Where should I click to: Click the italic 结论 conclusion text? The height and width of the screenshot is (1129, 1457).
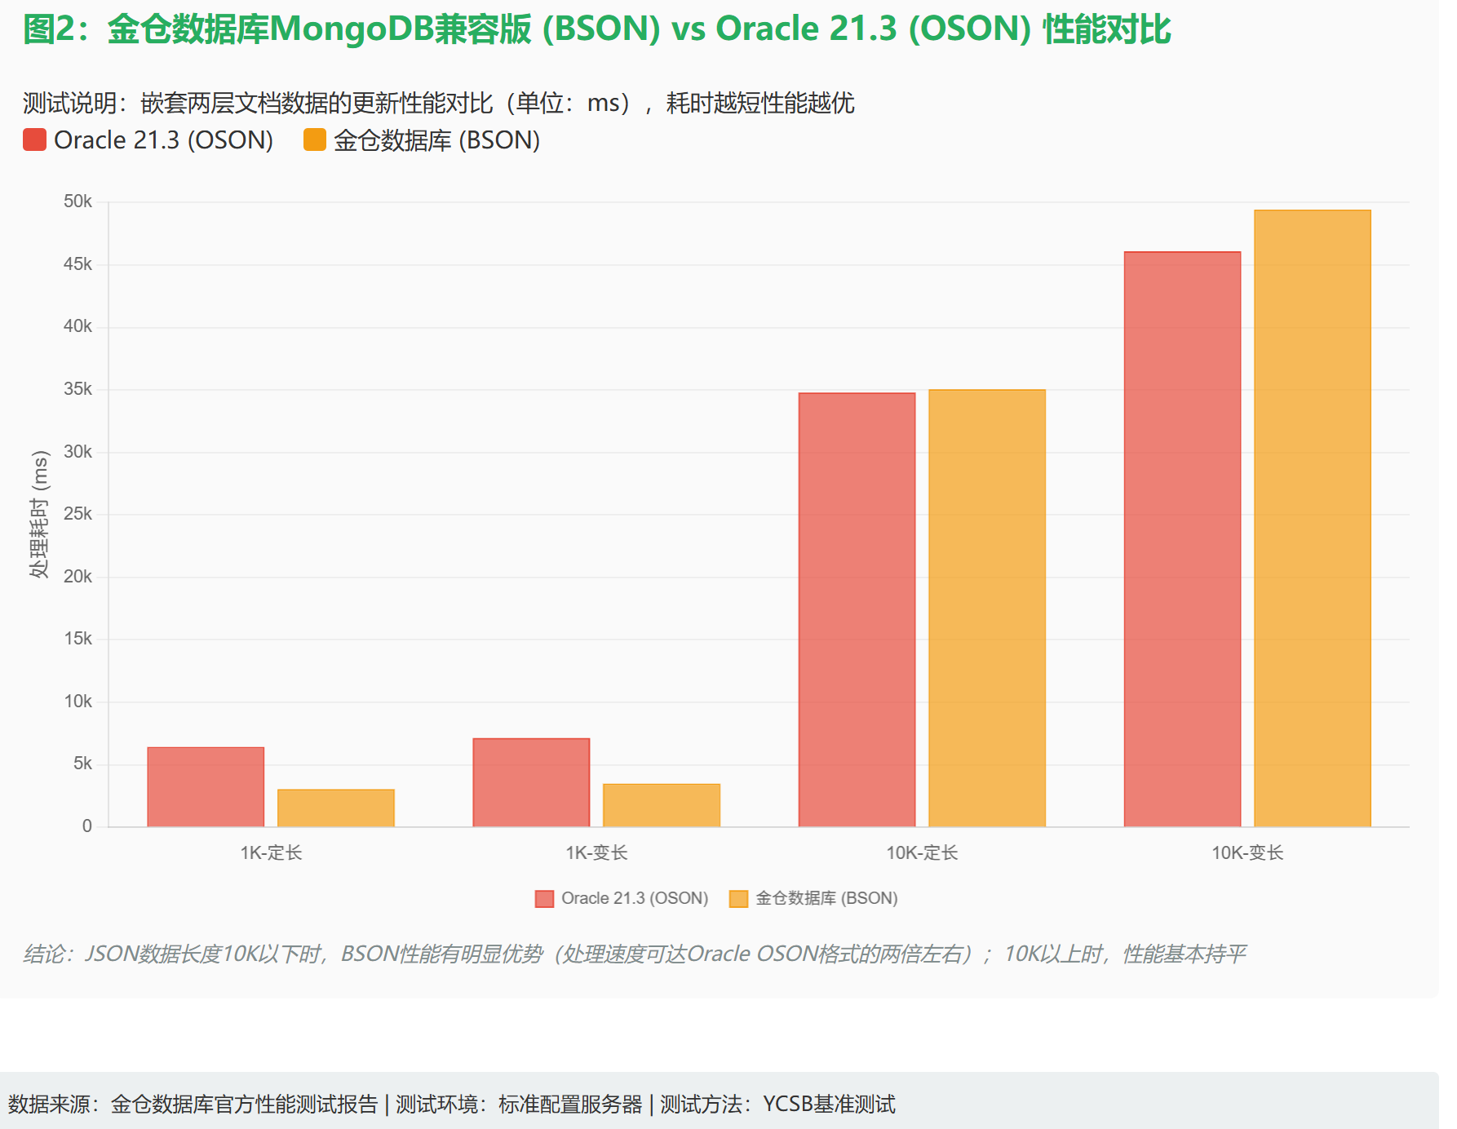coord(635,954)
